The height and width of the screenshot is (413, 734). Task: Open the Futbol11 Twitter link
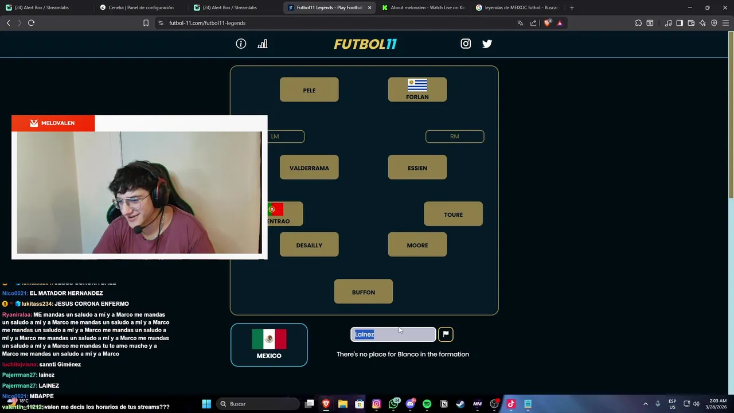click(487, 44)
